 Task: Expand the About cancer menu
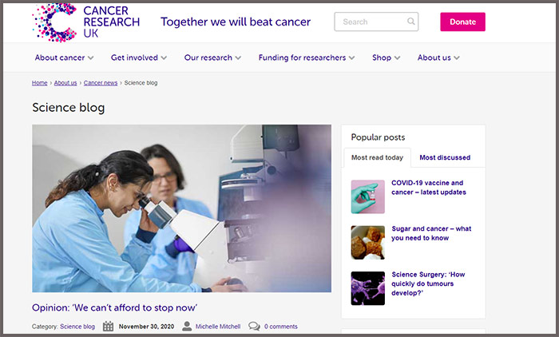(x=64, y=57)
